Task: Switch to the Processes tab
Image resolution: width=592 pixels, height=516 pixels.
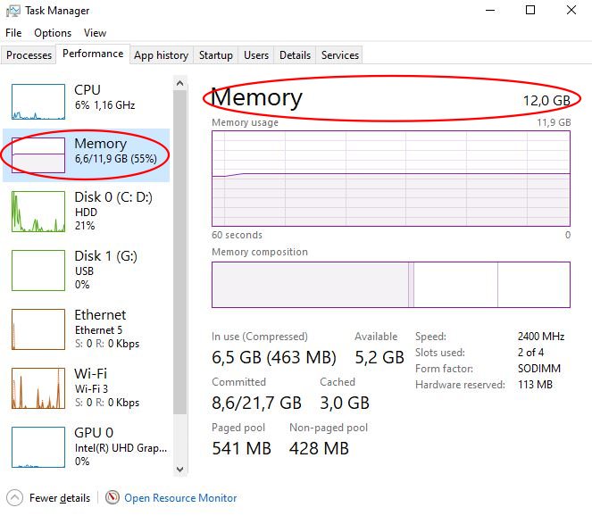Action: (x=29, y=55)
